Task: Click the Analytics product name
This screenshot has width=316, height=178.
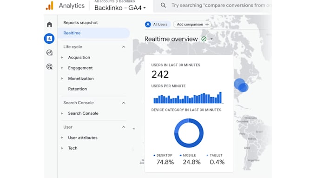Action: coord(72,6)
